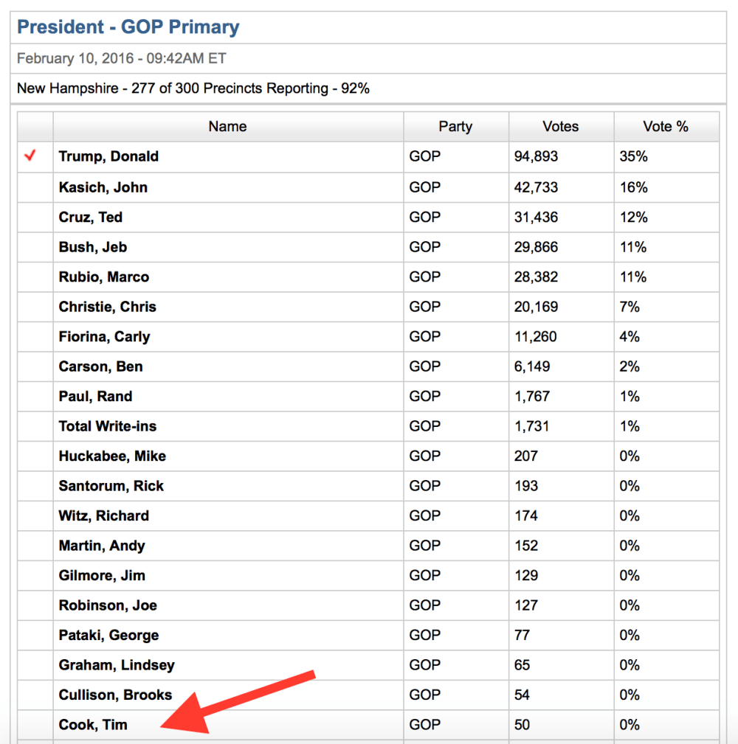
Task: Click Trump's 94,893 votes cell
Action: click(537, 156)
